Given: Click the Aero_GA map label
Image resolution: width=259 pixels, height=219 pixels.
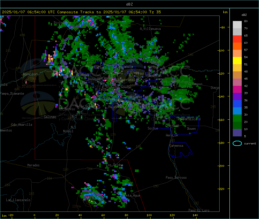Looking at the screenshot, I should [172, 135].
